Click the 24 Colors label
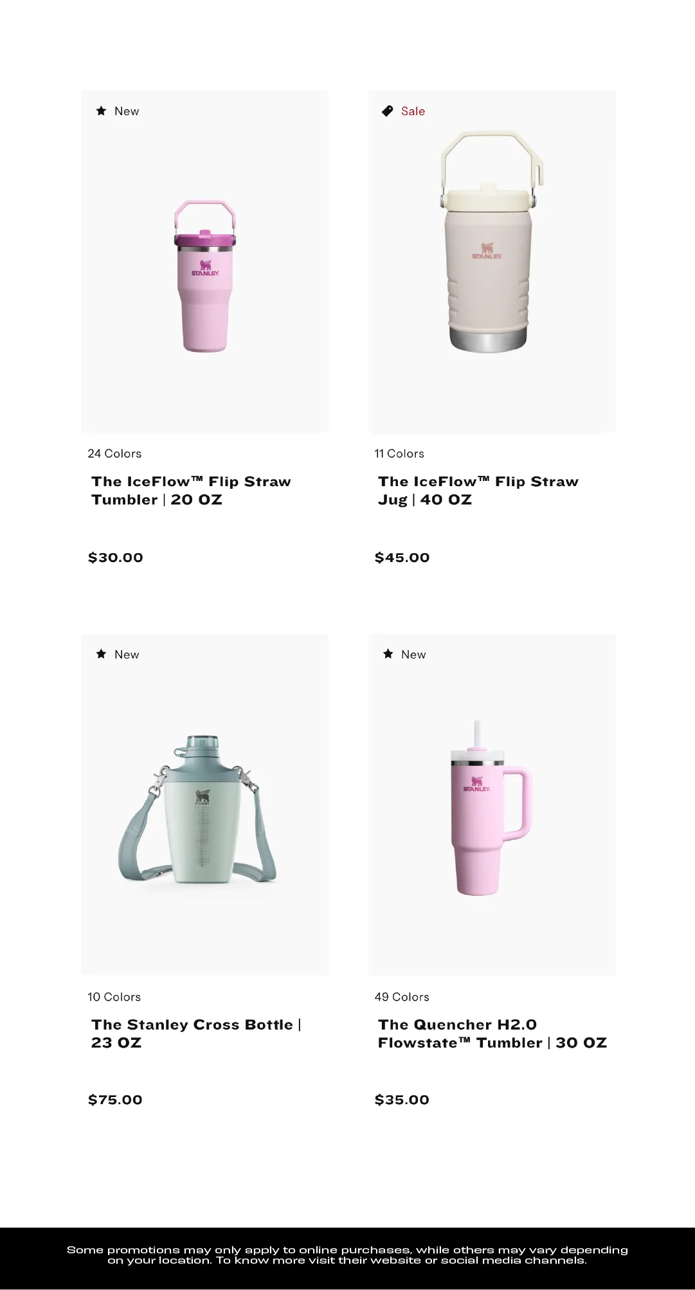695x1290 pixels. click(114, 453)
